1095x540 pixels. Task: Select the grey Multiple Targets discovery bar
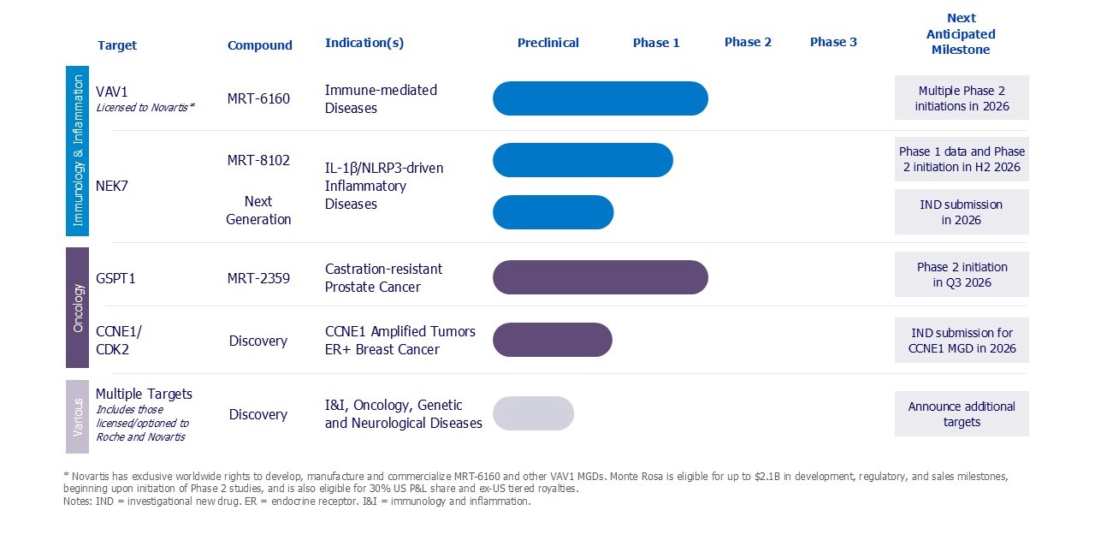coord(533,413)
